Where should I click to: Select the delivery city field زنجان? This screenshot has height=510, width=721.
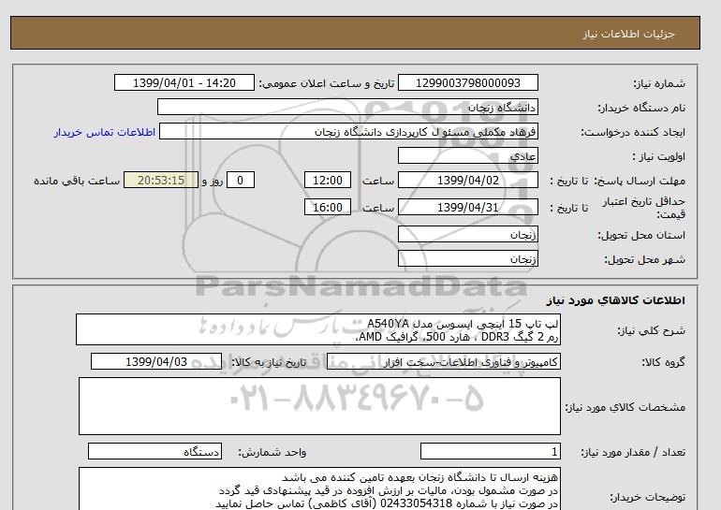467,258
